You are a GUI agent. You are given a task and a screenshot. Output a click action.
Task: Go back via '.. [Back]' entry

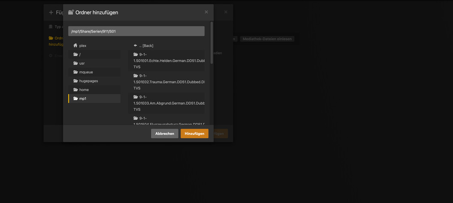click(x=166, y=45)
